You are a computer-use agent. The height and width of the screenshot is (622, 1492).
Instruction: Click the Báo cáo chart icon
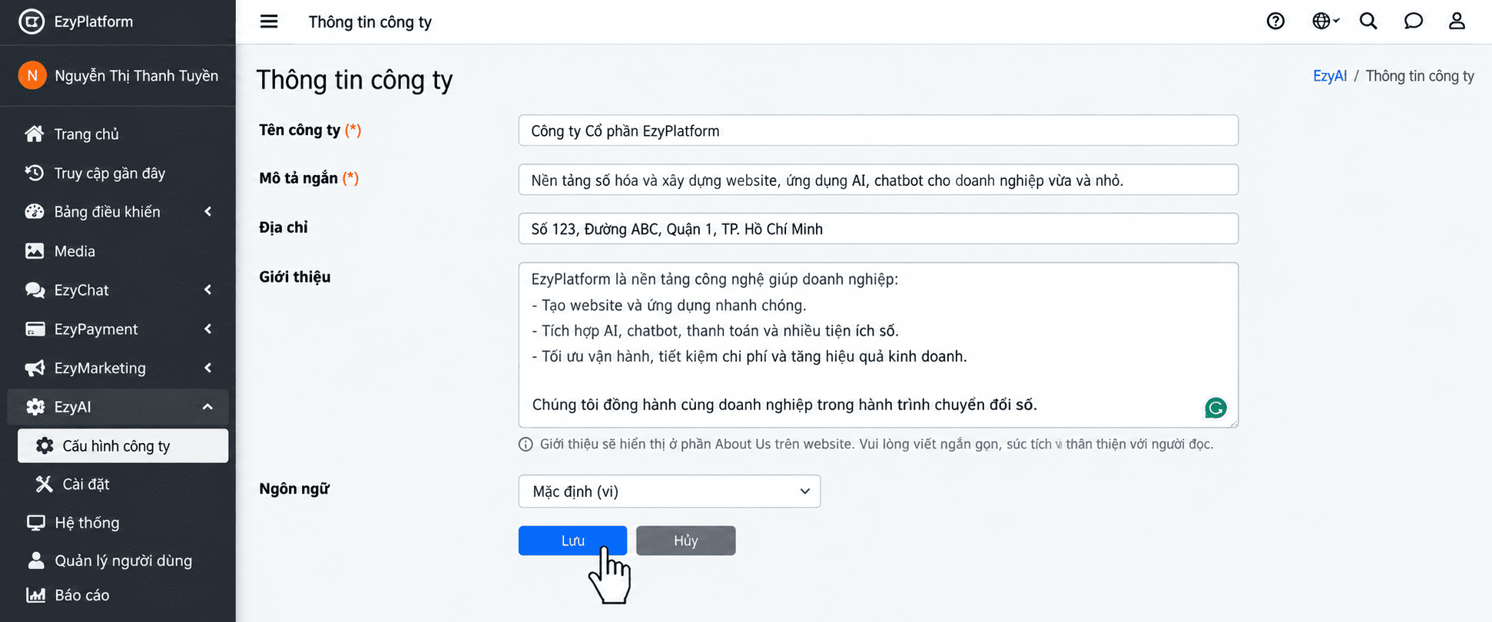coord(35,595)
